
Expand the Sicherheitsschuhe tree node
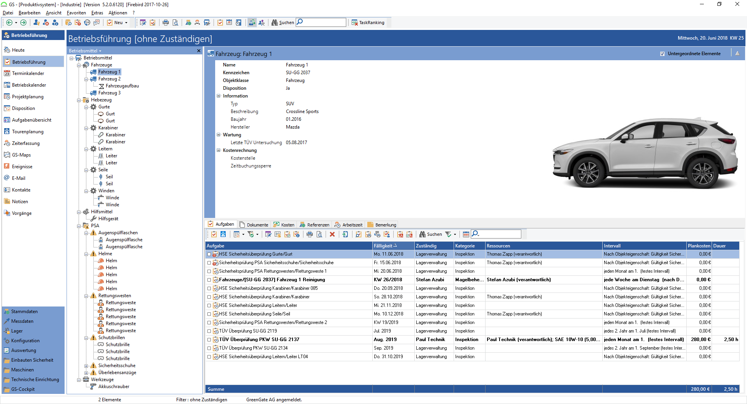click(x=86, y=366)
